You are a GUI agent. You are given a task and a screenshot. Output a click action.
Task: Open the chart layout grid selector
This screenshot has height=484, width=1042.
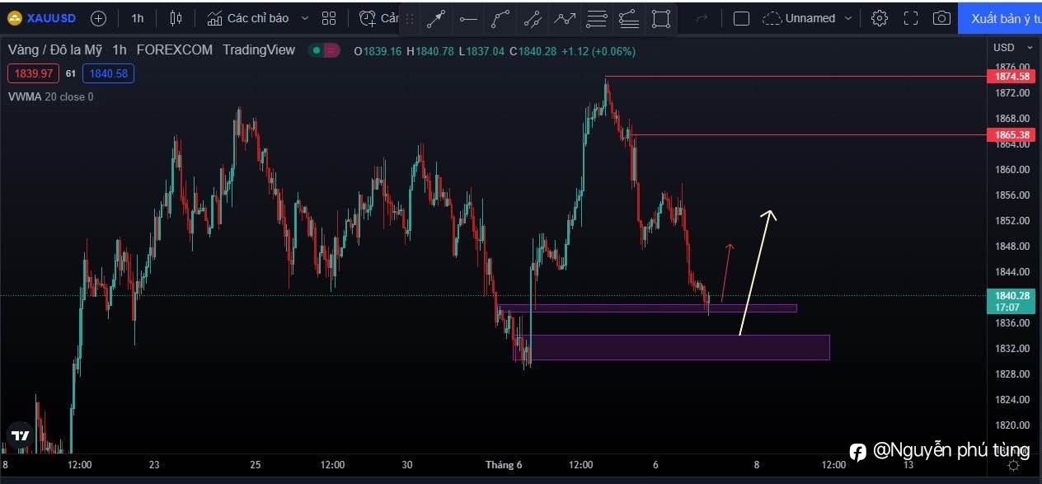pos(741,18)
